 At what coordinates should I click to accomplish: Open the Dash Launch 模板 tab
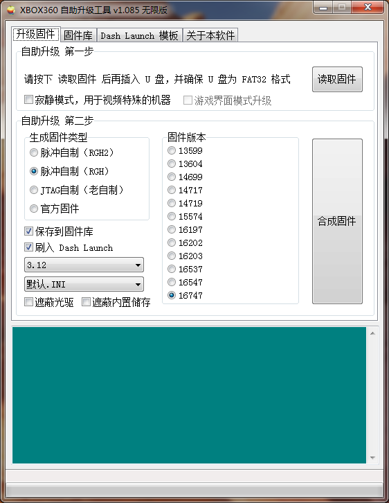(x=139, y=35)
